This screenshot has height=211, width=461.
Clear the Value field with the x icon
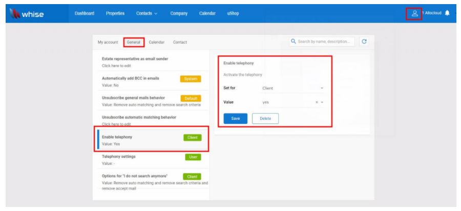[317, 102]
